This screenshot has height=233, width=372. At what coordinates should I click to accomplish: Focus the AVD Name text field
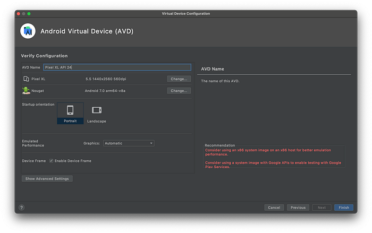117,67
